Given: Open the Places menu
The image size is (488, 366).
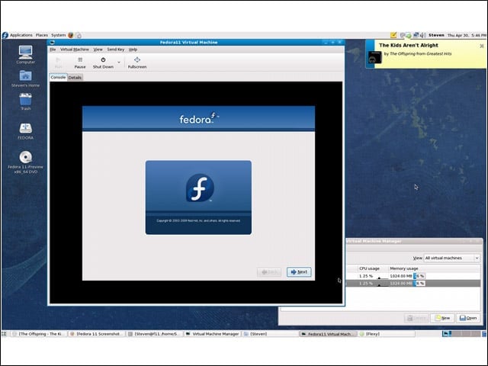Looking at the screenshot, I should 42,35.
